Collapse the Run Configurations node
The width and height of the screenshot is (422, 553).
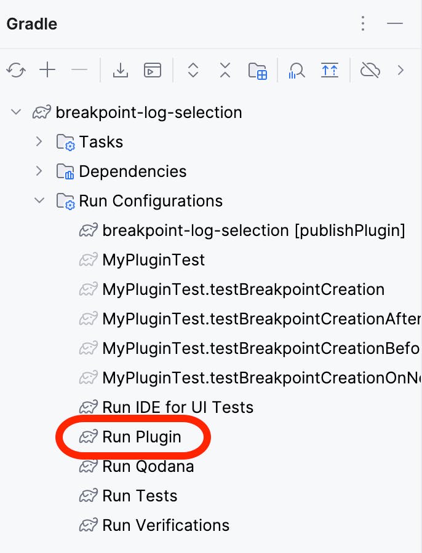point(39,200)
